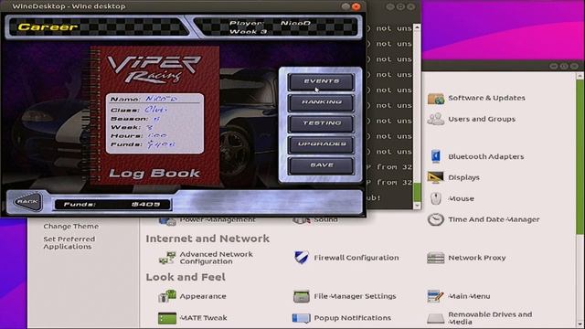Screen dimensions: 585x329
Task: Open the Displays settings icon
Action: [435, 177]
